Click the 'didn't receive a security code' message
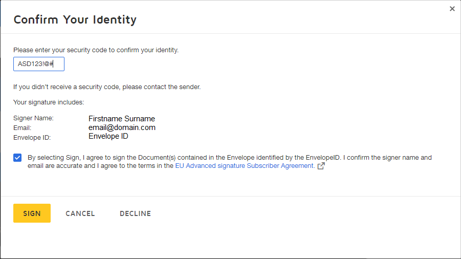 click(x=107, y=87)
